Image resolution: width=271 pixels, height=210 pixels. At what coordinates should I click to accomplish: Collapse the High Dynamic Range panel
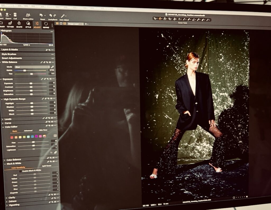point(2,99)
